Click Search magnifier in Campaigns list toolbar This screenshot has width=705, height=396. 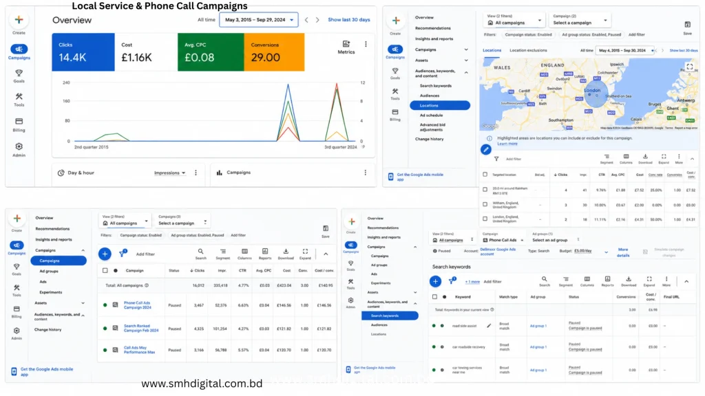[200, 252]
